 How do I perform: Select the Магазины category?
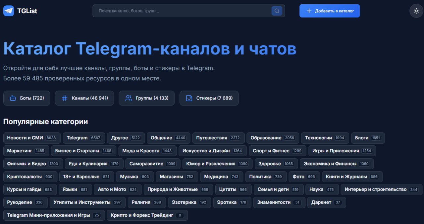click(x=177, y=177)
